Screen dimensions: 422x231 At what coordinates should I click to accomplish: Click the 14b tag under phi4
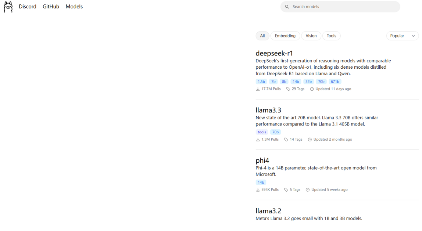261,182
